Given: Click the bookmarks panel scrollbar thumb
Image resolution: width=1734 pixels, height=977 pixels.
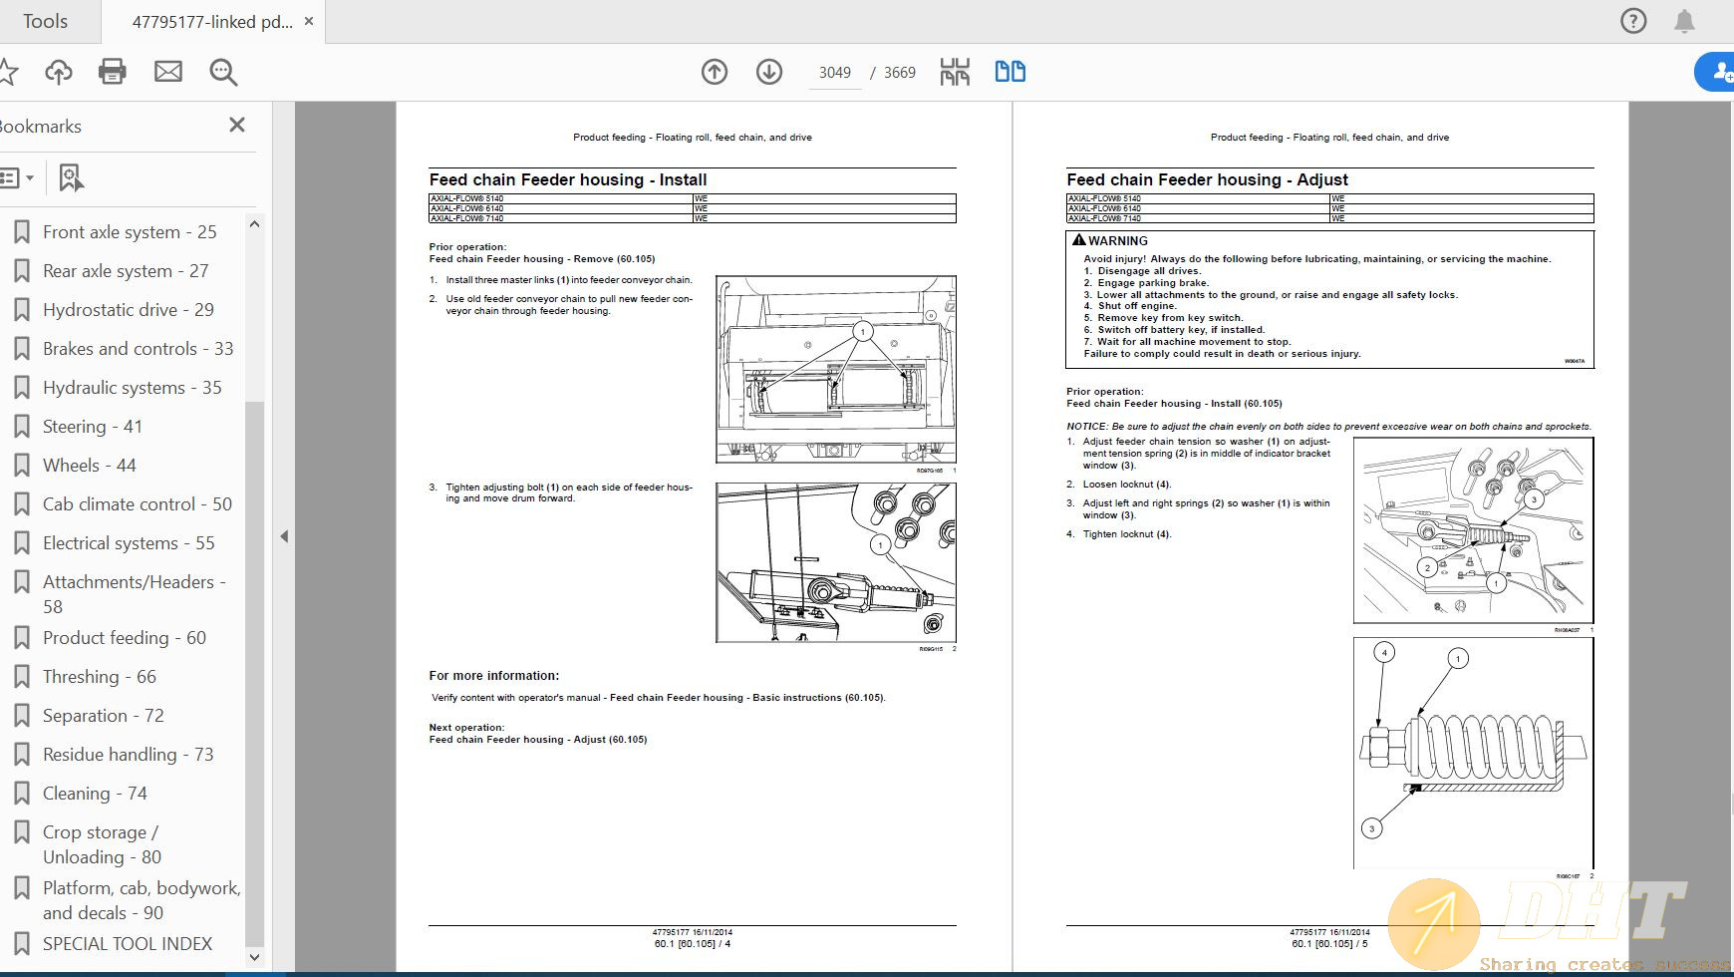Looking at the screenshot, I should (x=254, y=673).
